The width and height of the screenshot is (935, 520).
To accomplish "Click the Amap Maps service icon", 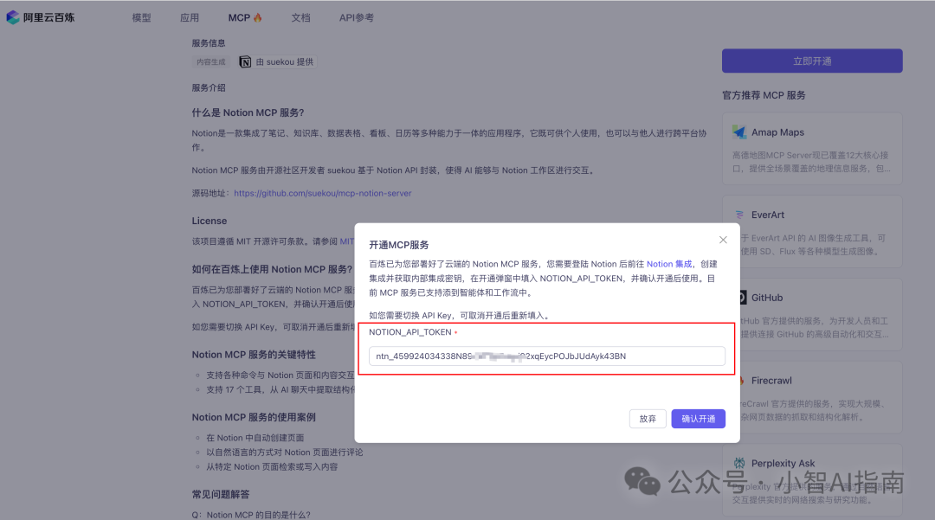I will 739,132.
